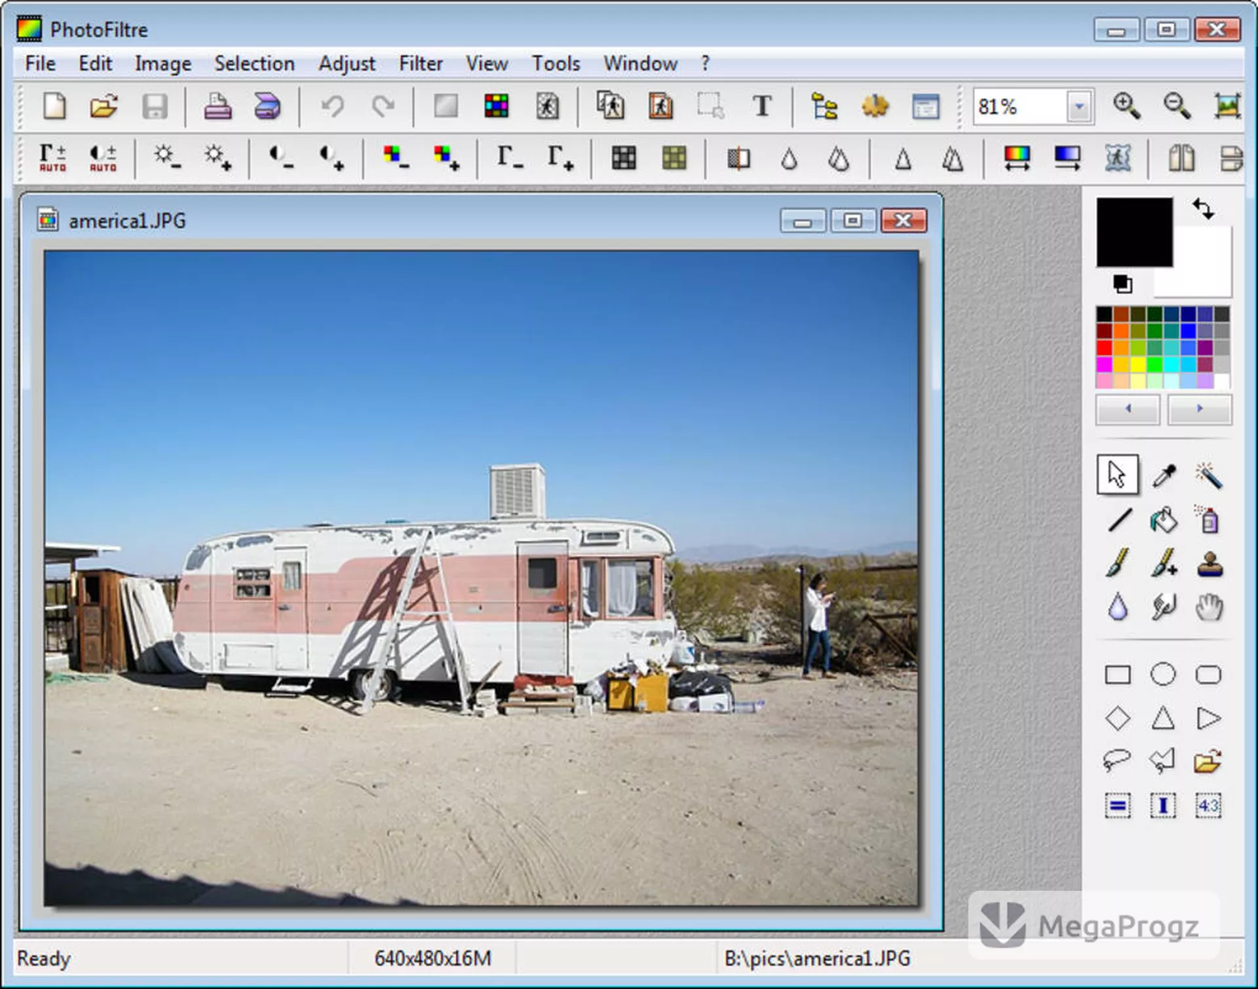Viewport: 1258px width, 989px height.
Task: Click the Zoom in magnifier
Action: [1126, 105]
